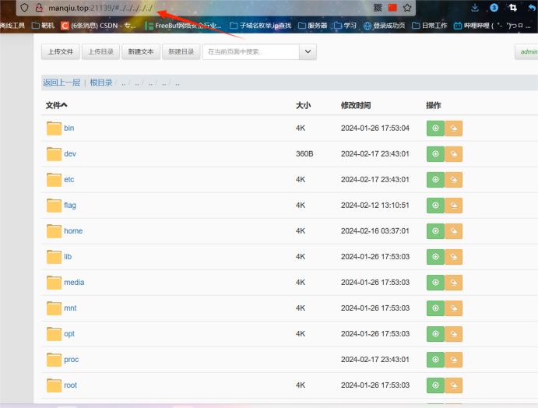Open the CSDN bookmark
Image resolution: width=538 pixels, height=408 pixels.
(x=98, y=26)
